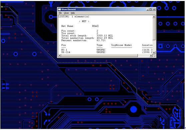Select the large solid blue round pad
The width and height of the screenshot is (186, 130).
point(134,109)
